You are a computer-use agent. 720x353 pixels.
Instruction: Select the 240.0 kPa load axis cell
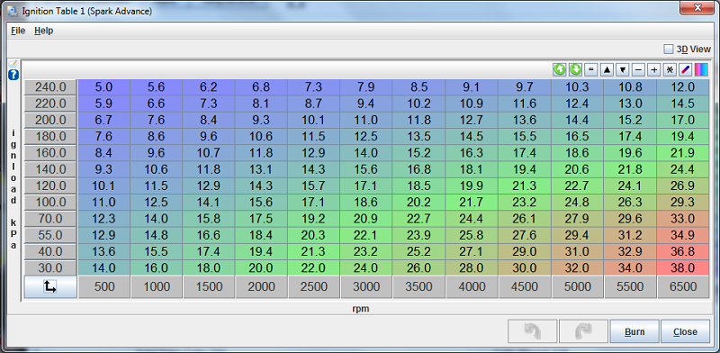point(50,86)
